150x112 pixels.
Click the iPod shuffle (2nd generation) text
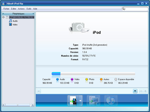[94, 45]
